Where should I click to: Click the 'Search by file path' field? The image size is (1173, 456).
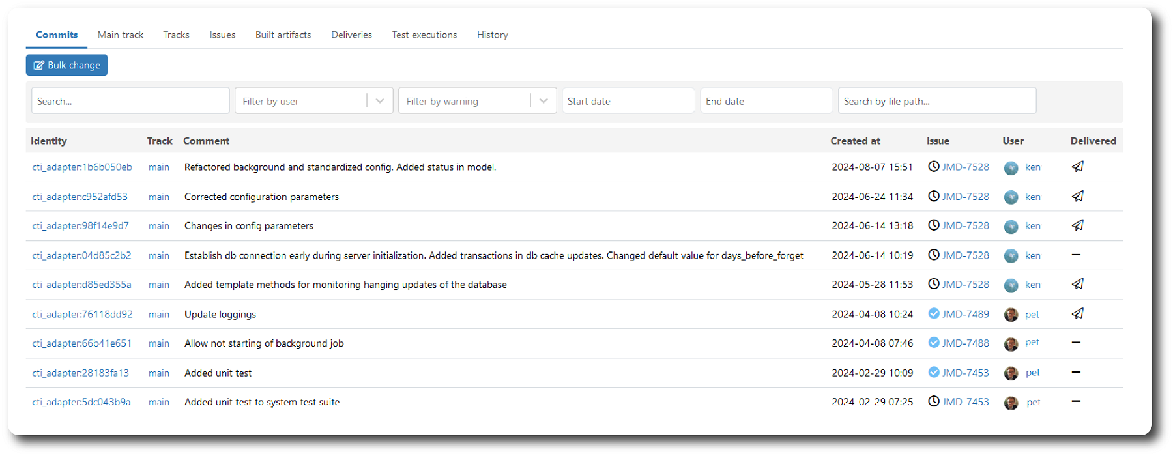pos(936,101)
